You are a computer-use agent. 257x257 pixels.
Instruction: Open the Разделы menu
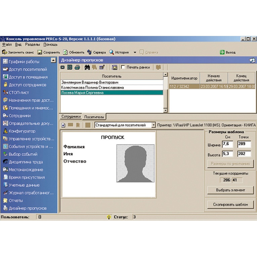coord(32,45)
